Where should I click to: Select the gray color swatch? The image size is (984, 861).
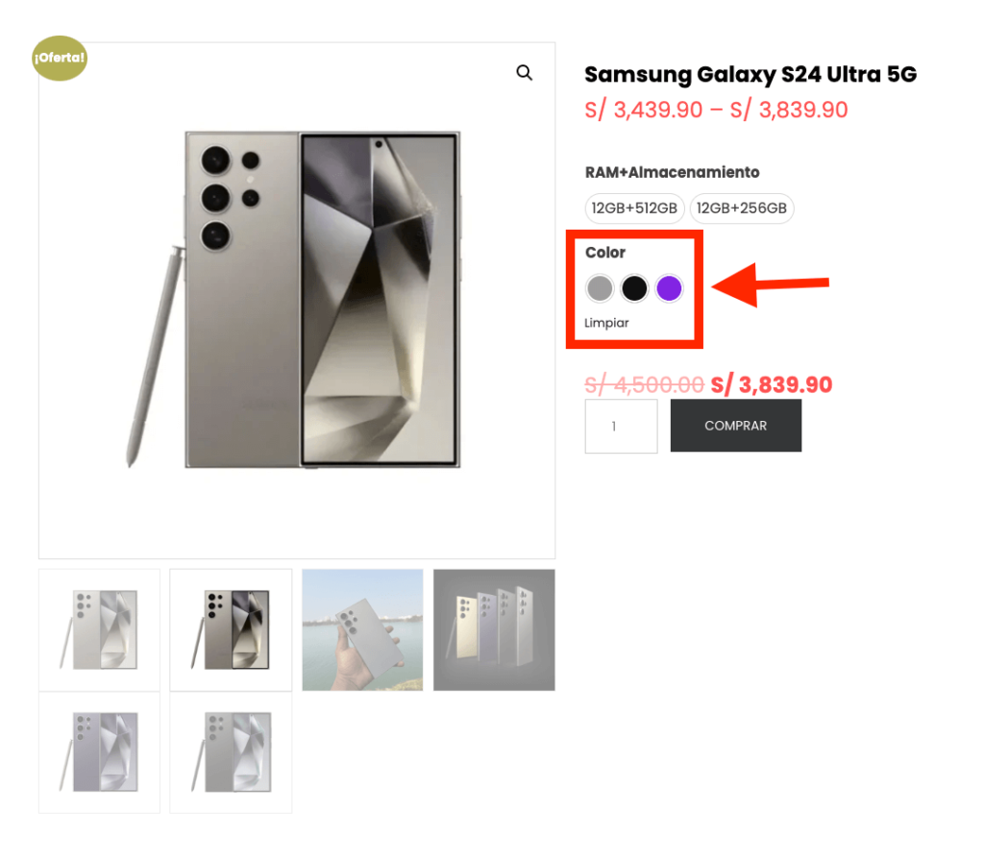(600, 288)
